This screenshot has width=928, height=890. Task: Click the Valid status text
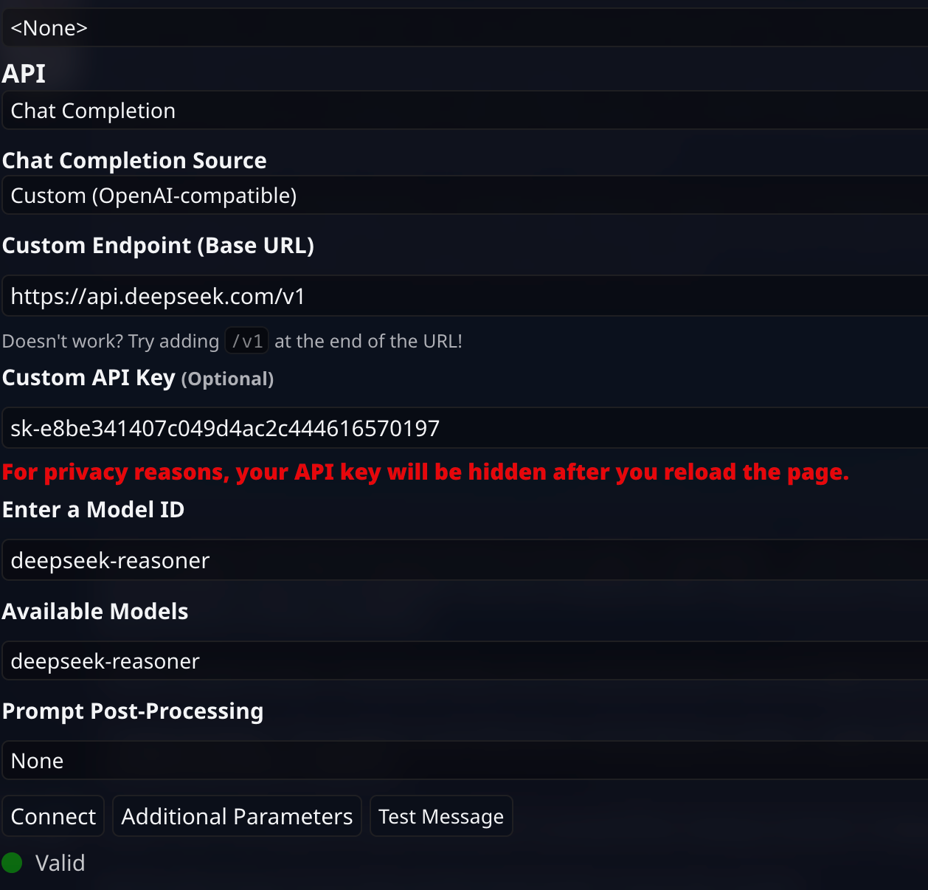click(x=60, y=863)
